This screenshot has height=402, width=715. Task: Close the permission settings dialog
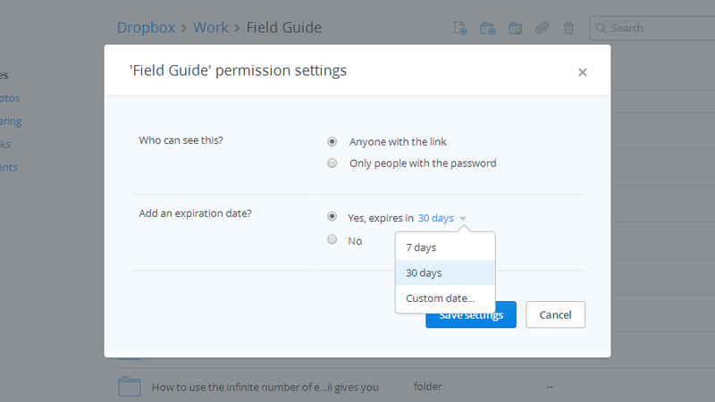583,72
